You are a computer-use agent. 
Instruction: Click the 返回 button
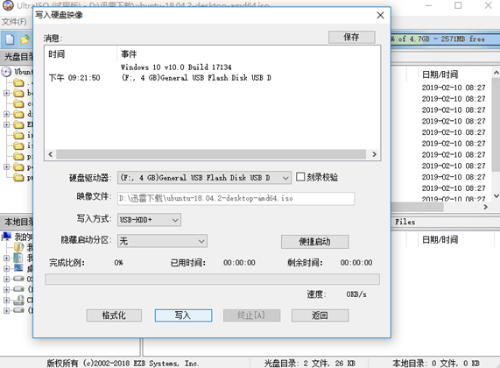[320, 315]
